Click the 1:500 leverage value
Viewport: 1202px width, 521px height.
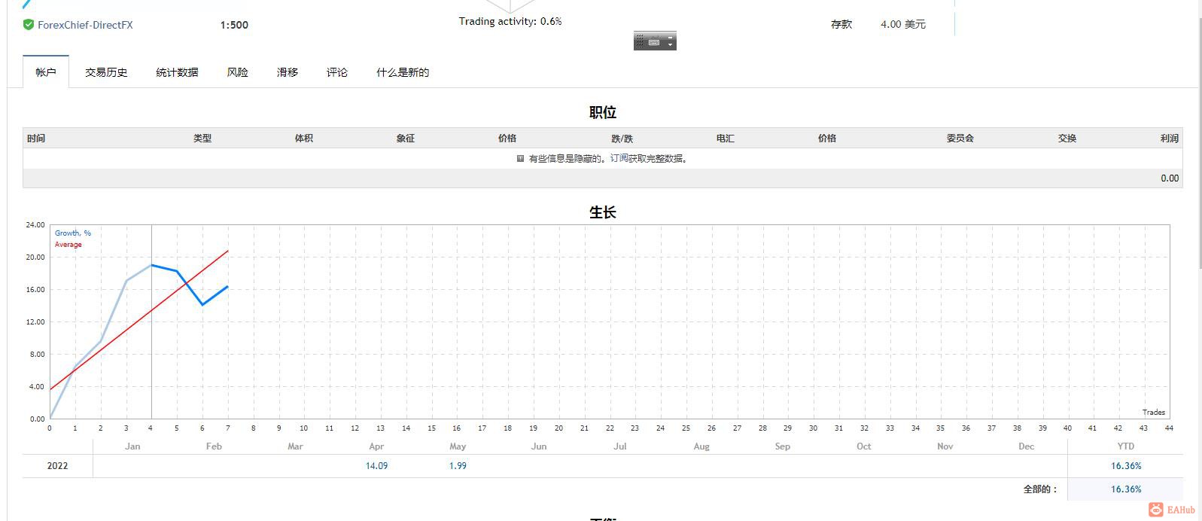[x=234, y=25]
